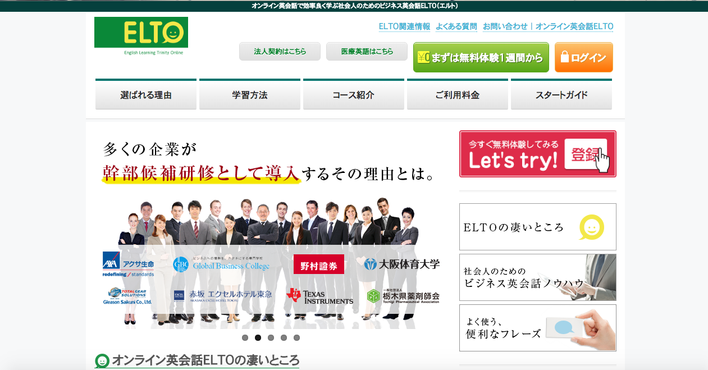Open the よくある質問 link

[x=456, y=26]
